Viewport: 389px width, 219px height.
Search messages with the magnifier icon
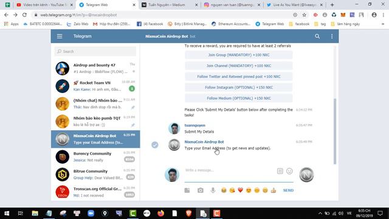pyautogui.click(x=317, y=36)
